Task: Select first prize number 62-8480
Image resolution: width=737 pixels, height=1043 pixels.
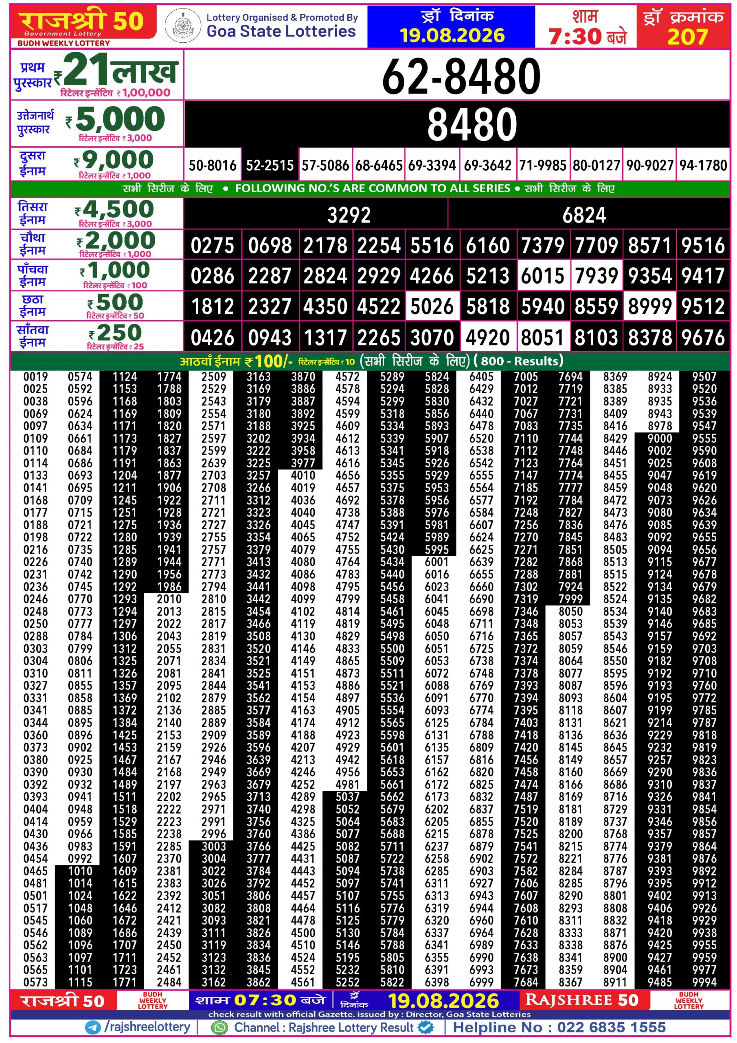Action: point(461,76)
